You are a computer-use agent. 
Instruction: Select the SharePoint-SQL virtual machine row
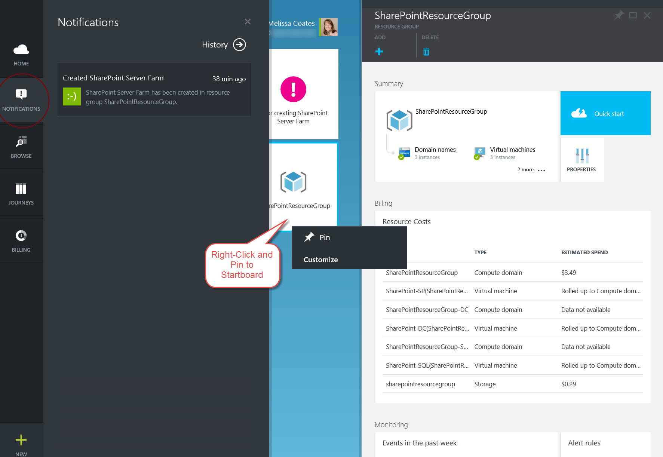[513, 365]
